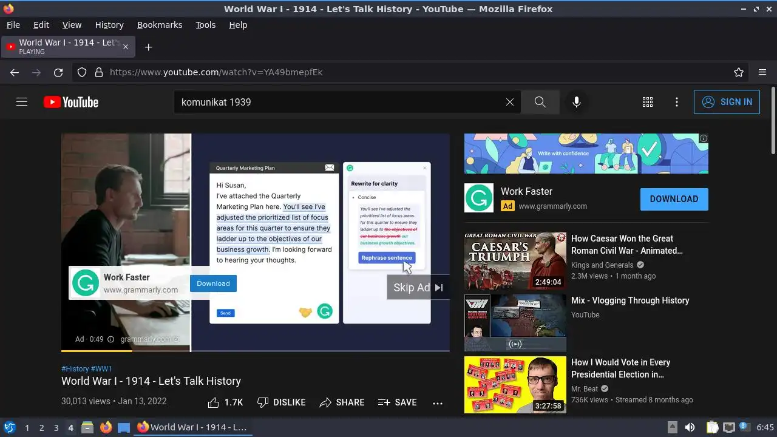
Task: Reload the page
Action: 58,72
